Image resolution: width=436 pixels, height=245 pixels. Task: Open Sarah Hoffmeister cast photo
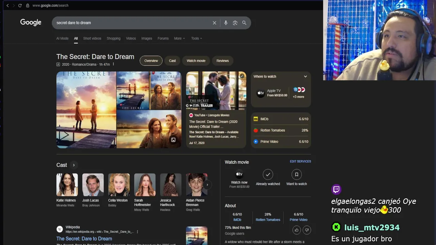145,185
